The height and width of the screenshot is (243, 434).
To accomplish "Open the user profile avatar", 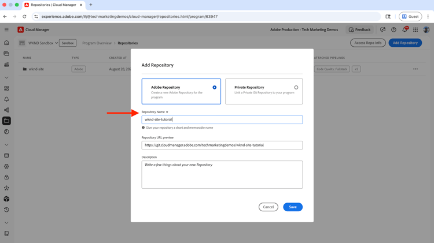I will pos(426,29).
